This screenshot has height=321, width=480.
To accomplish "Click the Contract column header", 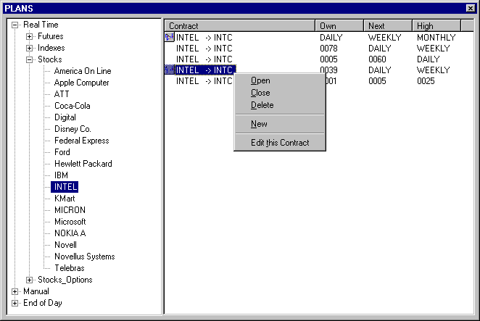I will coord(240,25).
